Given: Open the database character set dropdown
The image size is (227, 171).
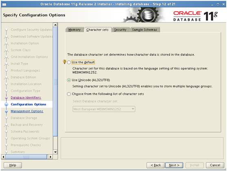Looking at the screenshot, I should (104, 109).
